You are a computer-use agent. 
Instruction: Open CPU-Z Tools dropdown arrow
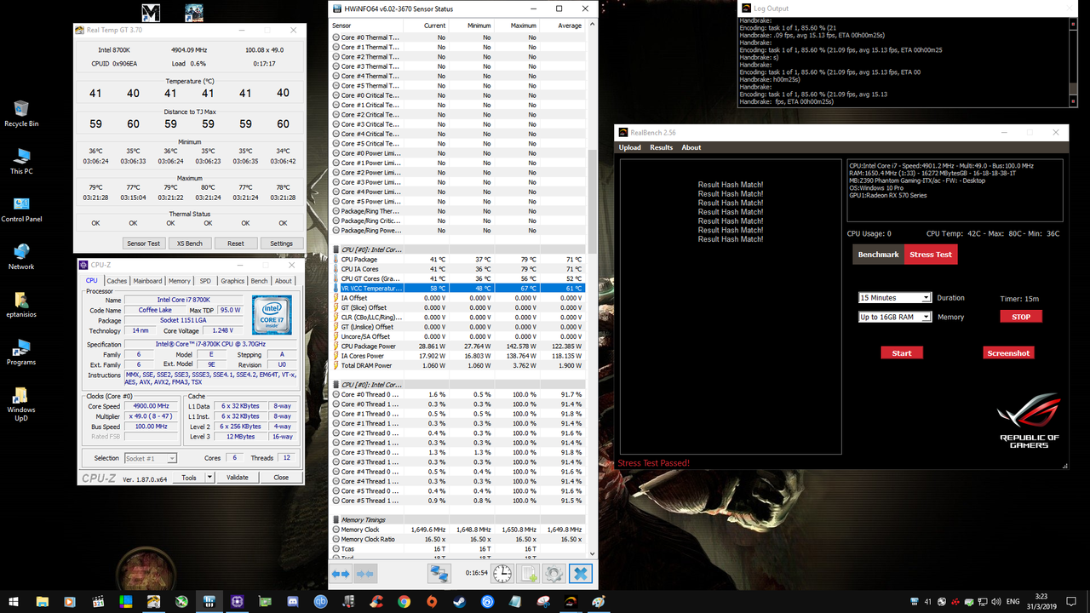click(x=209, y=477)
